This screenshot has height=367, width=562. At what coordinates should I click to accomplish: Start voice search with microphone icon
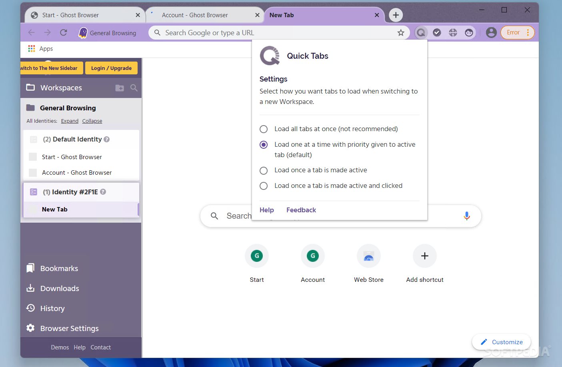pyautogui.click(x=466, y=216)
